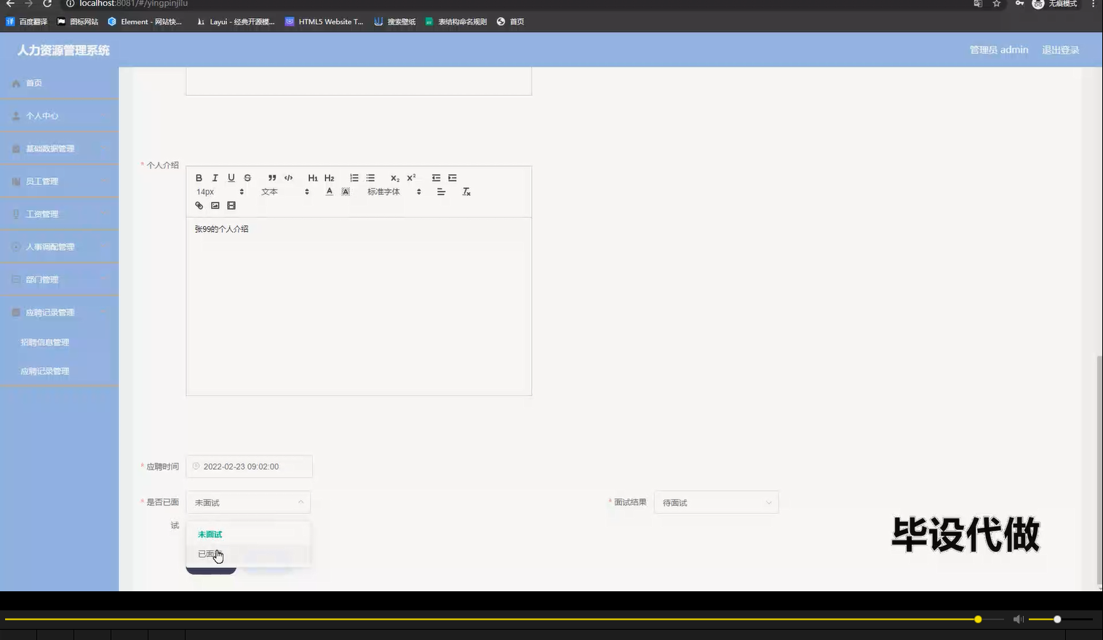This screenshot has height=640, width=1103.
Task: Toggle italic formatting in the editor
Action: tap(215, 178)
